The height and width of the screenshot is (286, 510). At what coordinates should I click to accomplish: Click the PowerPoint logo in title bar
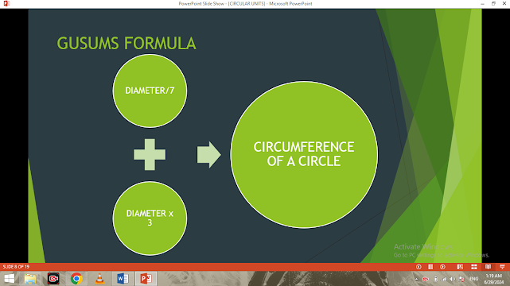6,3
